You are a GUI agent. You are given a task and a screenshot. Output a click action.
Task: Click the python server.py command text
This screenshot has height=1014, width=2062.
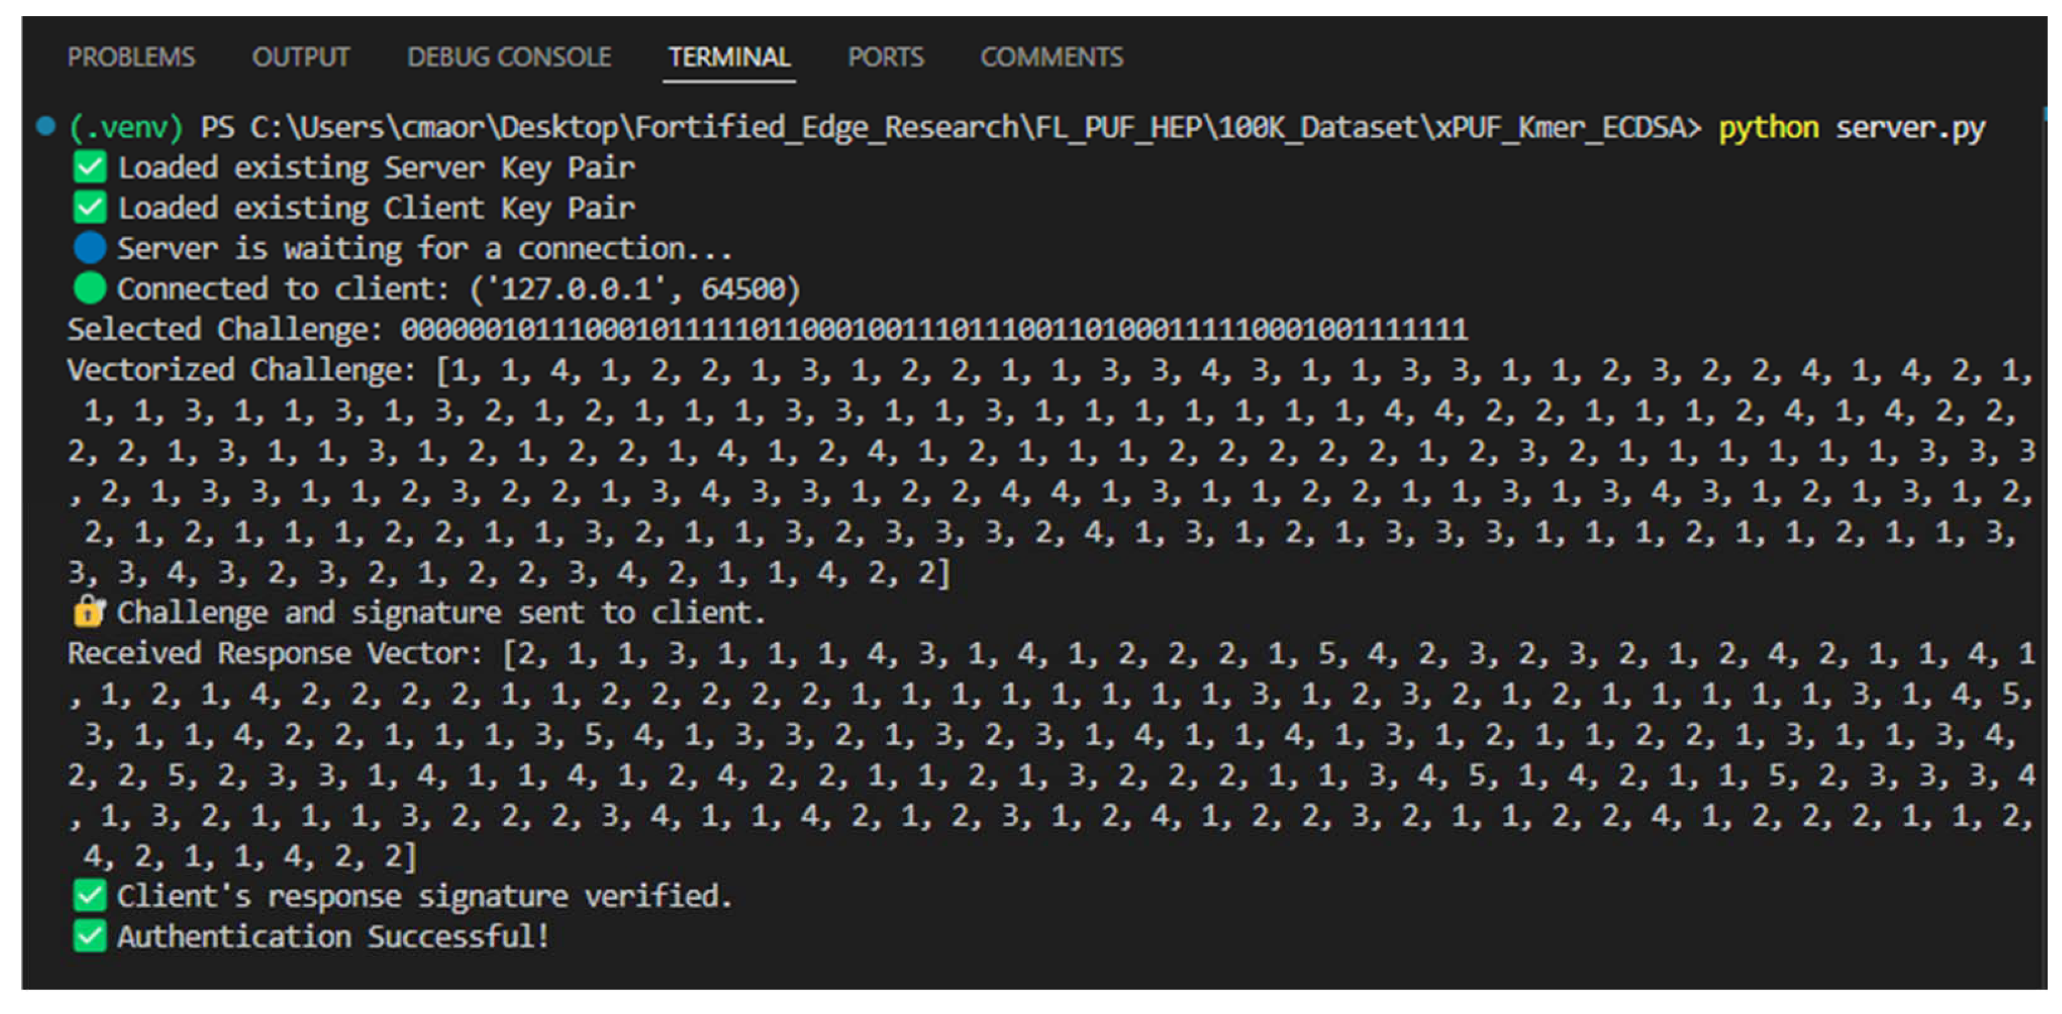[1850, 127]
